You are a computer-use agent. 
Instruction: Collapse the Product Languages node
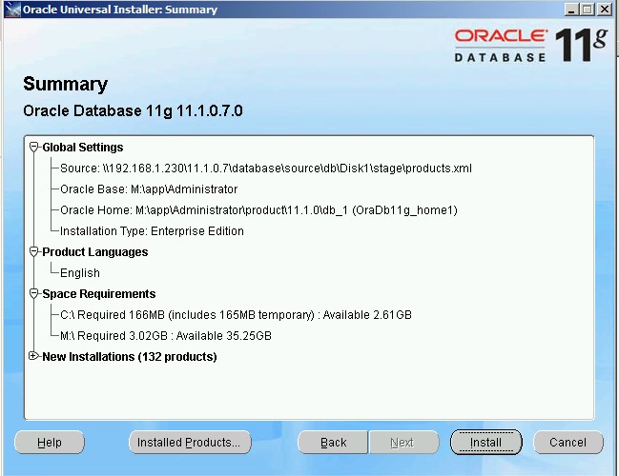[34, 252]
